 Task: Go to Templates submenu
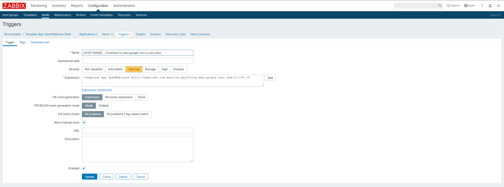point(30,15)
